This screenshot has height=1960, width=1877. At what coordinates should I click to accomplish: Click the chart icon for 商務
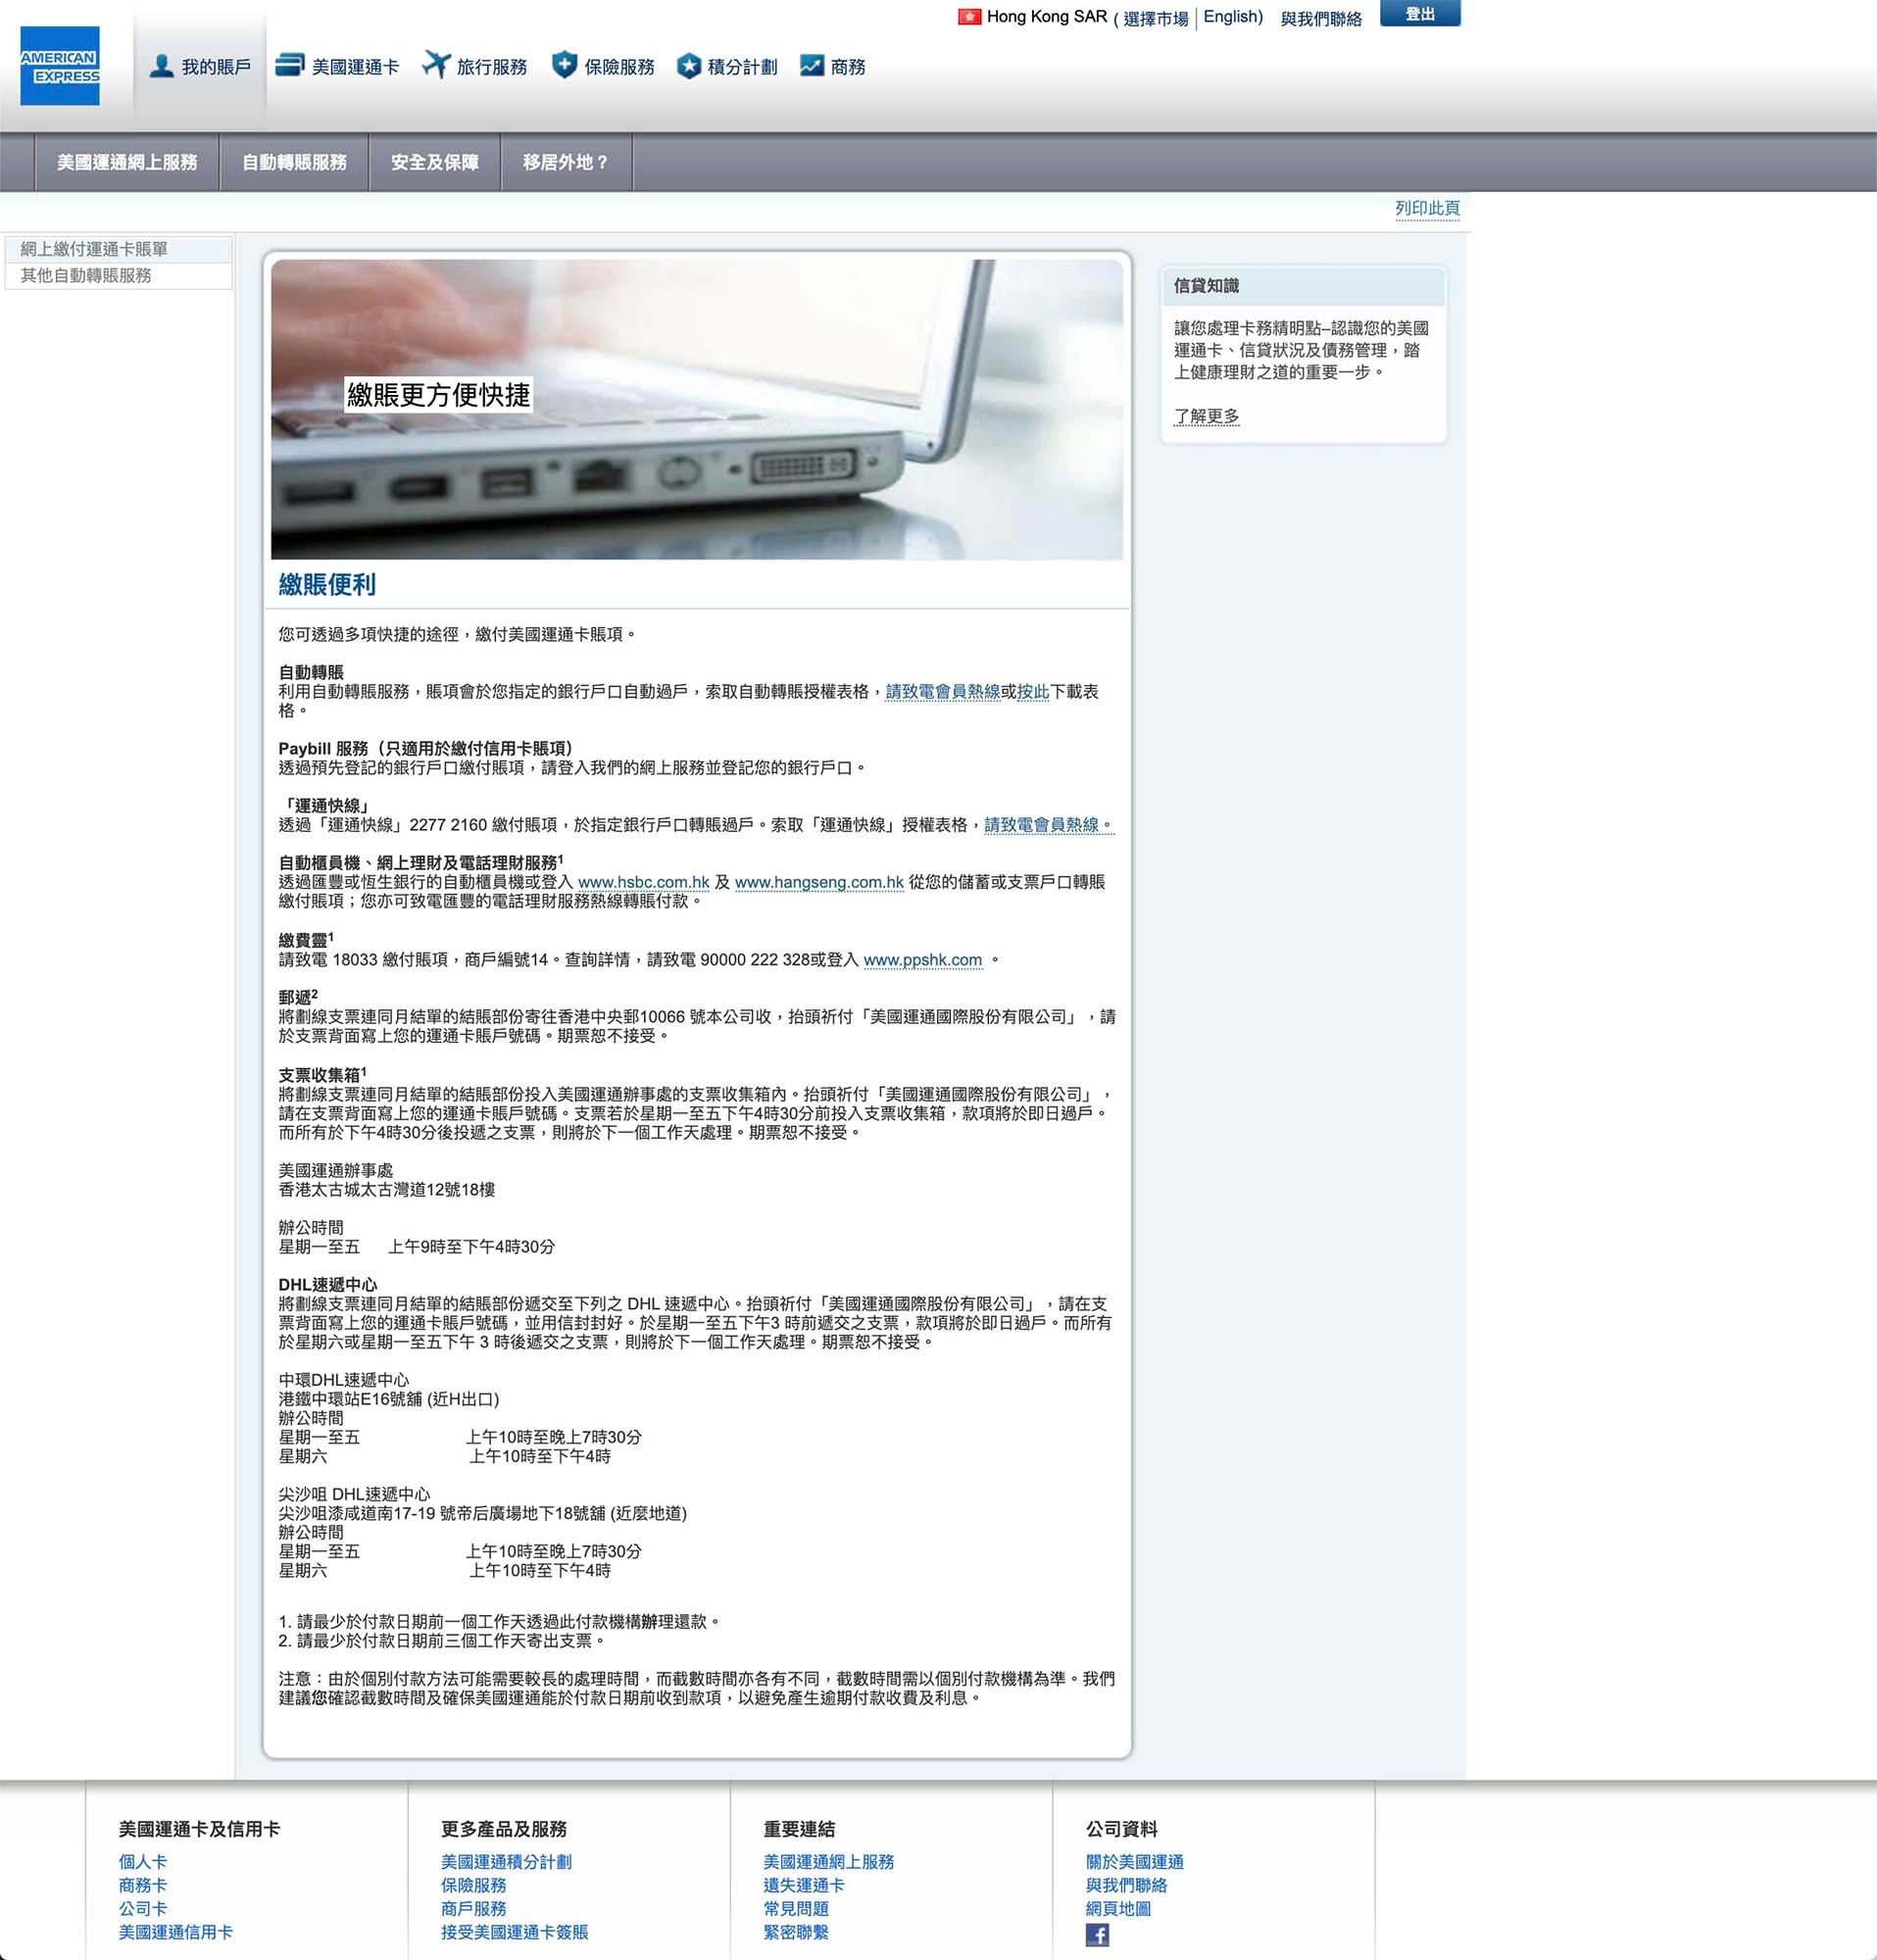pyautogui.click(x=811, y=66)
